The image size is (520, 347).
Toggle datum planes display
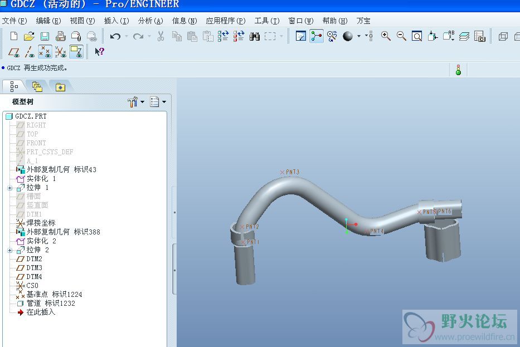coord(14,52)
